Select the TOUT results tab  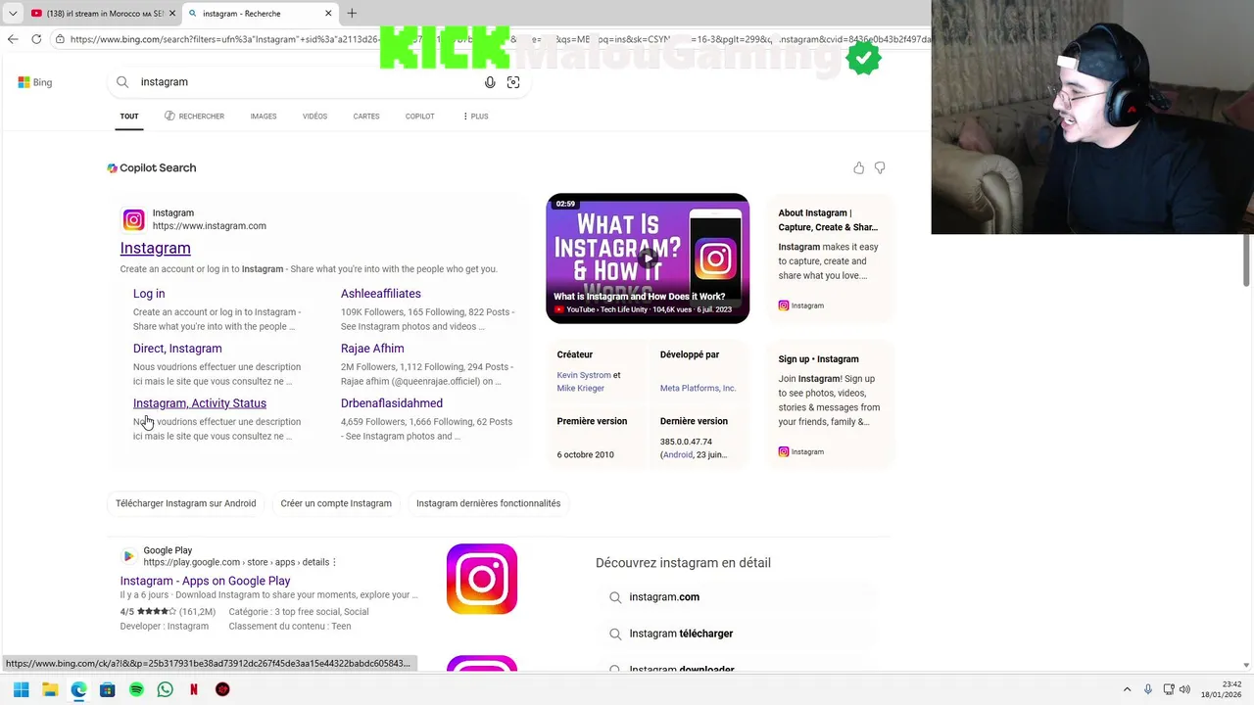pyautogui.click(x=129, y=117)
